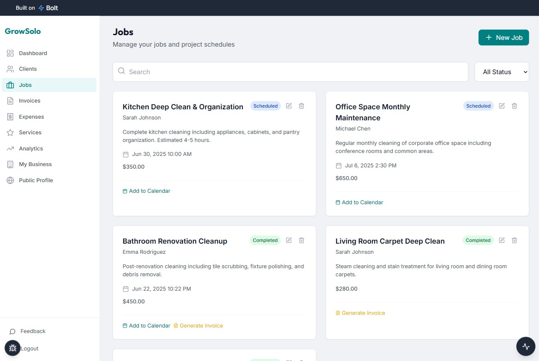The height and width of the screenshot is (361, 539).
Task: Click the Invoices document icon
Action: tap(10, 100)
